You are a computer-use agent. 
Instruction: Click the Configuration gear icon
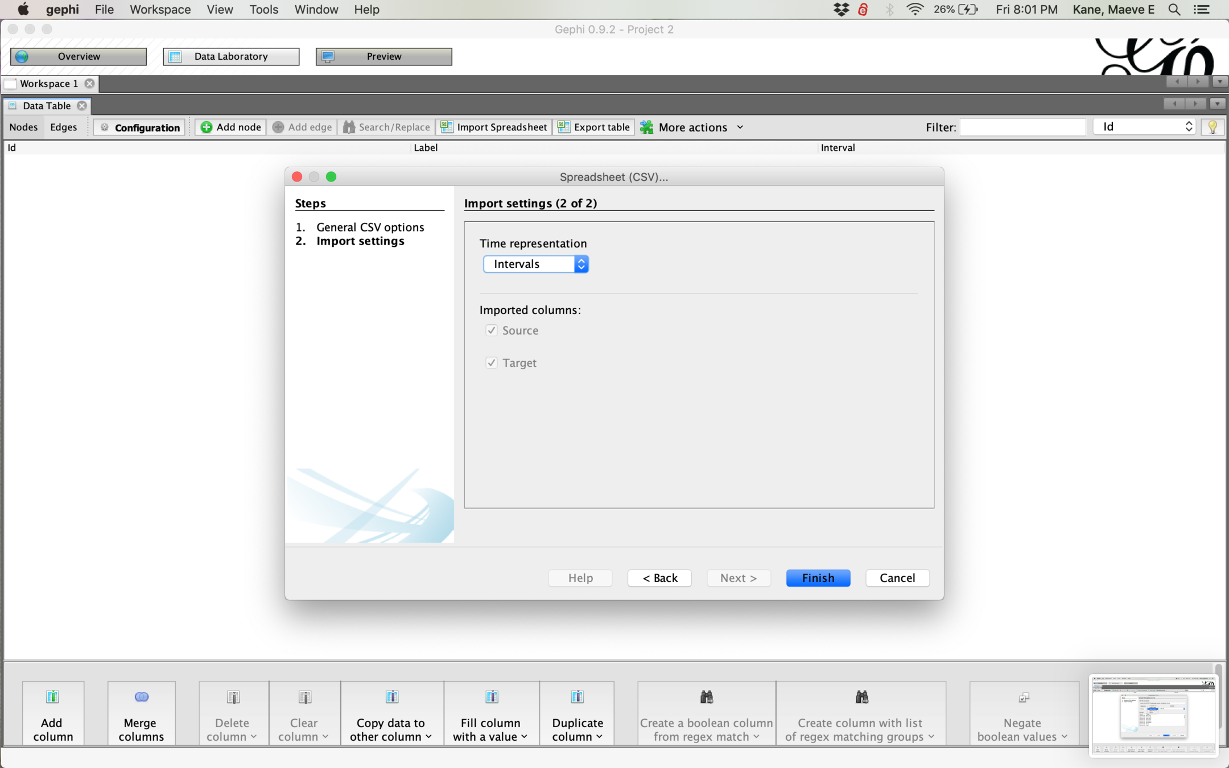(x=105, y=127)
